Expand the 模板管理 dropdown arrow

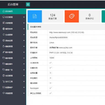(x=24, y=46)
